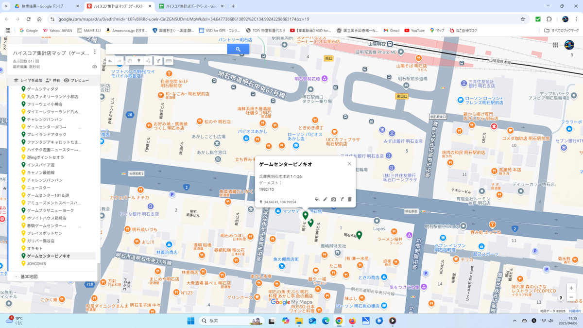This screenshot has height=328, width=583.
Task: Delete the marker with trash icon
Action: [x=349, y=199]
